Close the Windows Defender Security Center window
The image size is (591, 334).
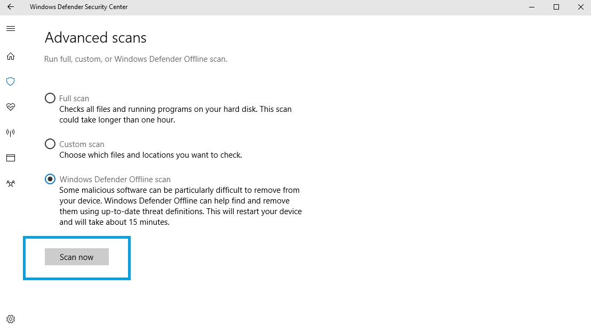(581, 7)
